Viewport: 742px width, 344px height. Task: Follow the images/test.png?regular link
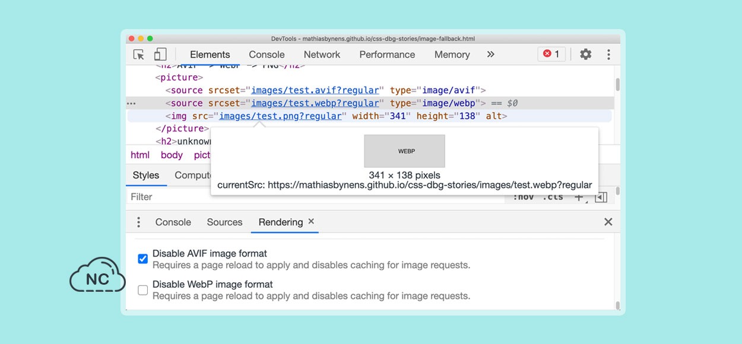click(280, 116)
